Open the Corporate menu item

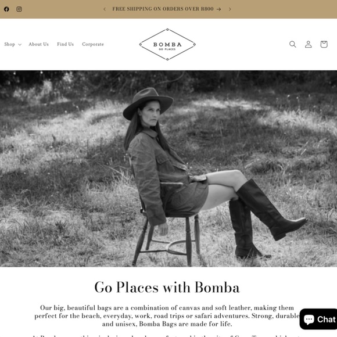93,44
